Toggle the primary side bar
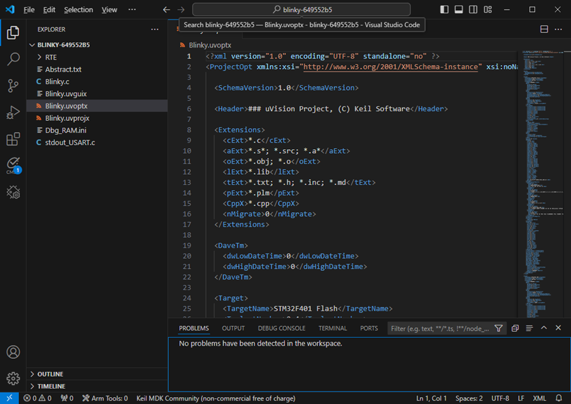This screenshot has height=404, width=571. (444, 10)
